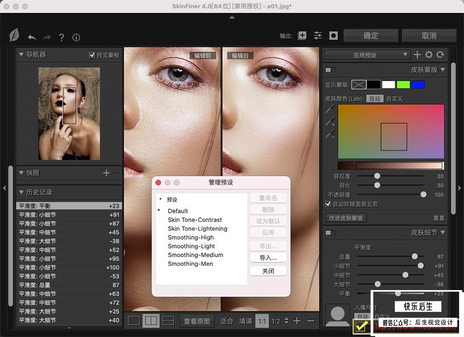Collapse the 历史记录 panel
Viewport: 464px width, 337px height.
click(21, 192)
